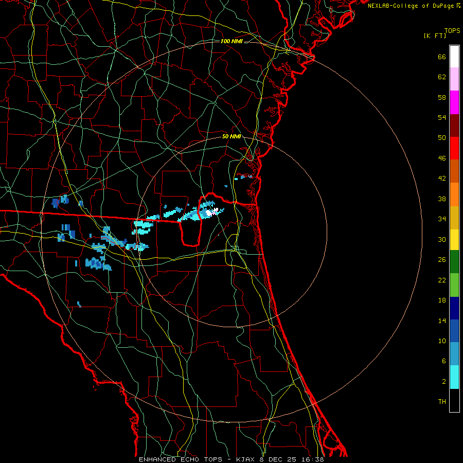Click the '54' legend value
Viewport: 463px width, 463px height.
pyautogui.click(x=442, y=117)
